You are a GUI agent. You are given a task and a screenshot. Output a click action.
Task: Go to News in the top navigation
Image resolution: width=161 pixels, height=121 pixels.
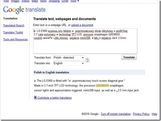(43, 1)
